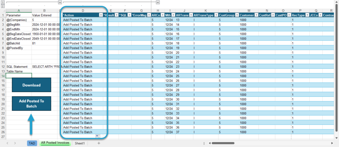
Task: Go to next sheet arrow
Action: (15, 143)
